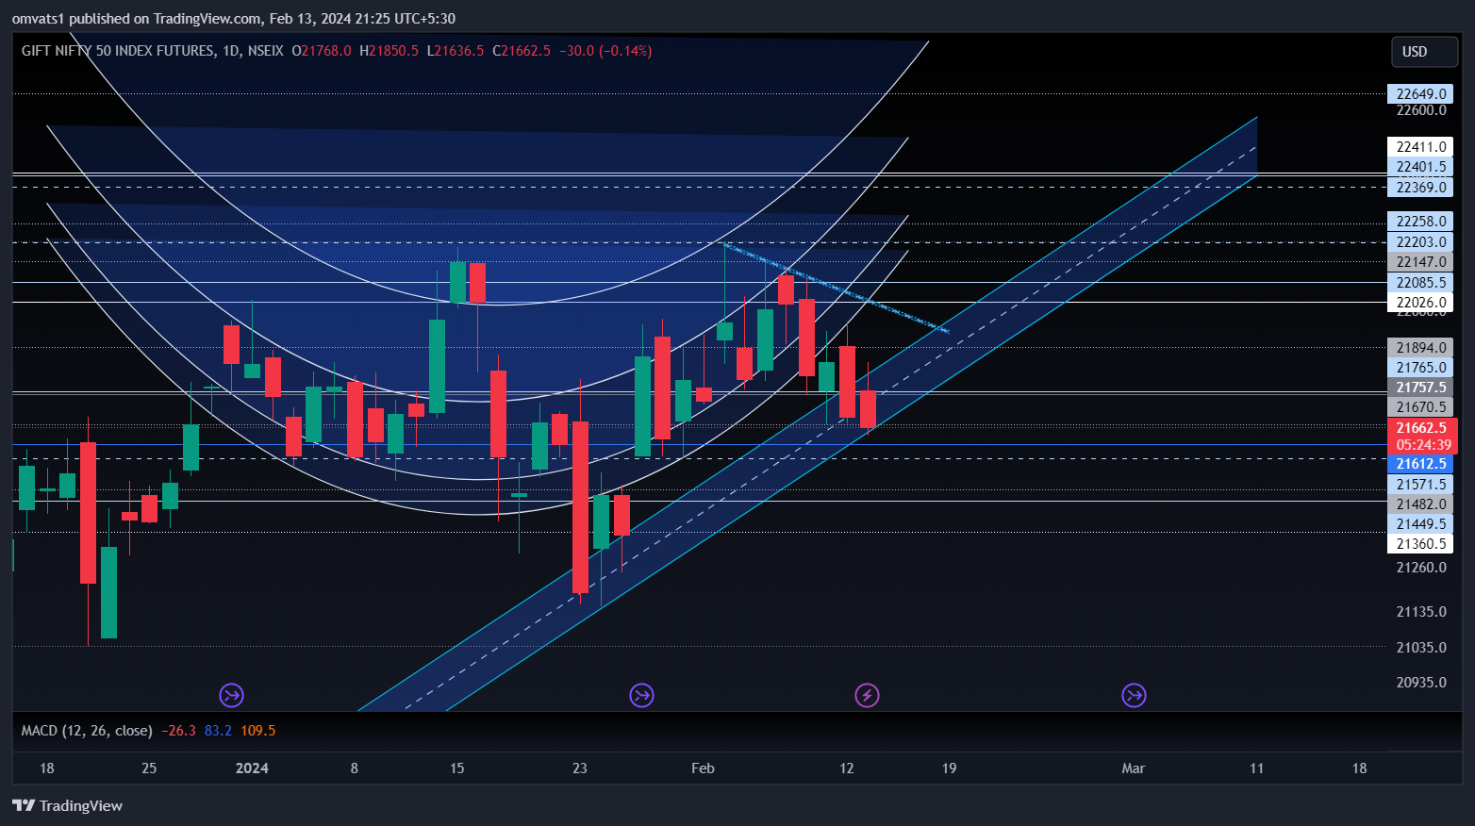This screenshot has width=1475, height=826.
Task: Select the 21757.5 price label
Action: point(1420,388)
